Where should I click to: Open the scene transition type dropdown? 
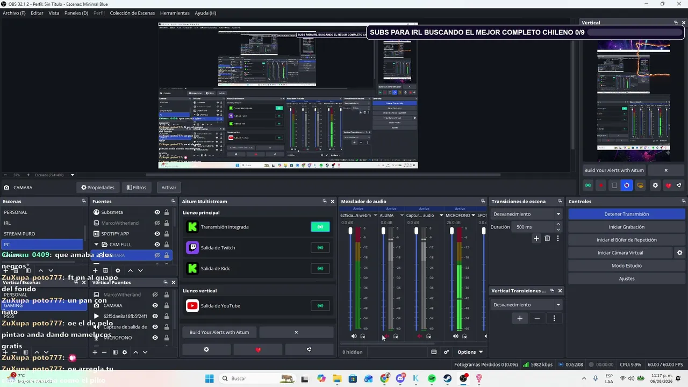(526, 214)
